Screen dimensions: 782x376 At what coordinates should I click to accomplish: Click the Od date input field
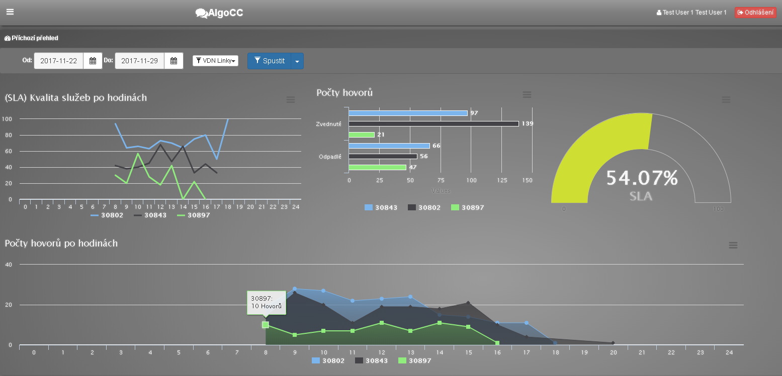tap(59, 61)
